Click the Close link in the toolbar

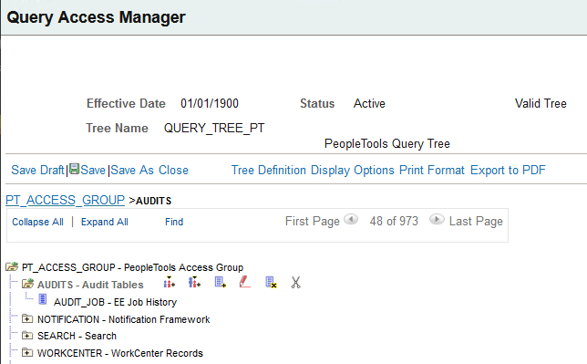173,171
